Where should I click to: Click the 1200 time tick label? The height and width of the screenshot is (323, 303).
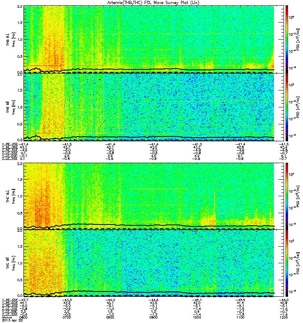(284, 317)
